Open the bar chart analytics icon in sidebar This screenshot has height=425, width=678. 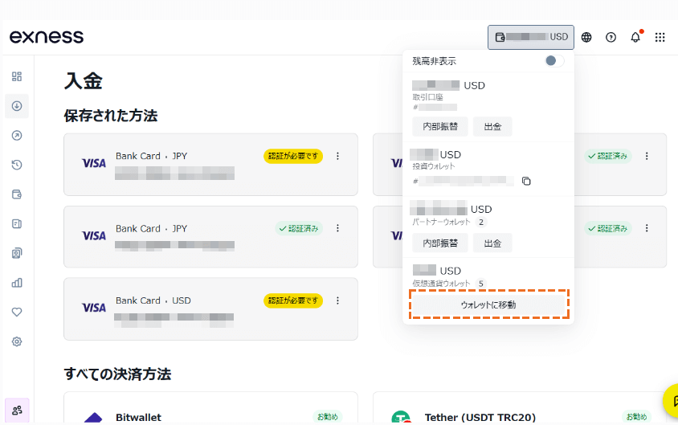(x=17, y=283)
